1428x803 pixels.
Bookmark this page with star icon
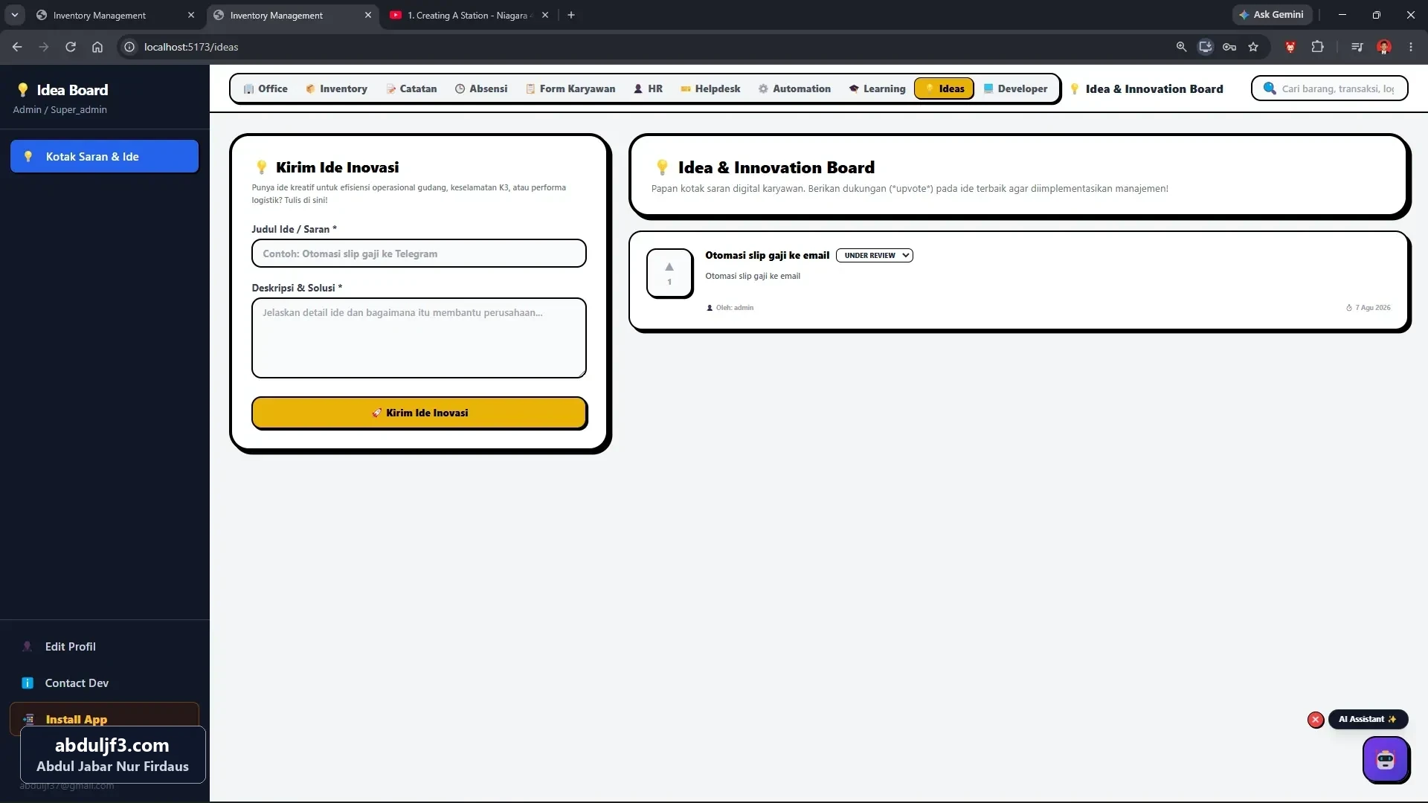(1253, 47)
